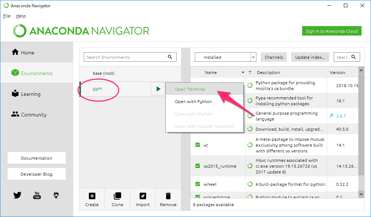Click the green Environments cube icon
This screenshot has width=371, height=217.
tap(15, 73)
